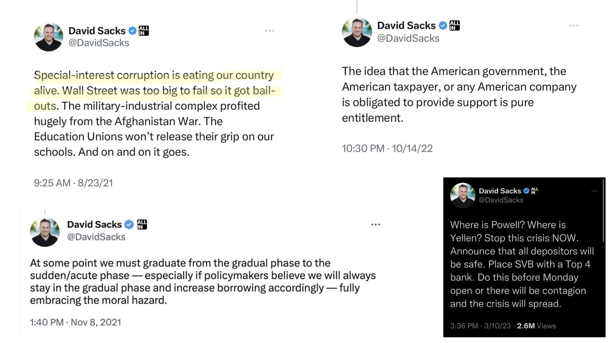The height and width of the screenshot is (343, 610).
Task: Click the verified badge on the 10/14/22 tweet
Action: click(443, 25)
